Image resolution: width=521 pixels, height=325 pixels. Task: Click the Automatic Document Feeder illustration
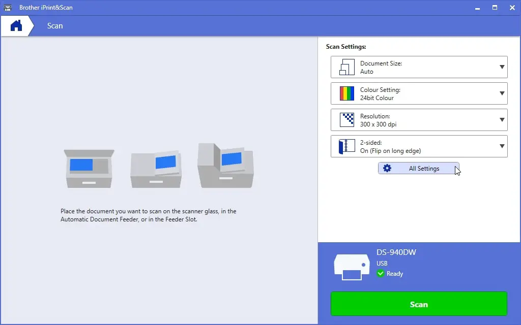click(156, 170)
